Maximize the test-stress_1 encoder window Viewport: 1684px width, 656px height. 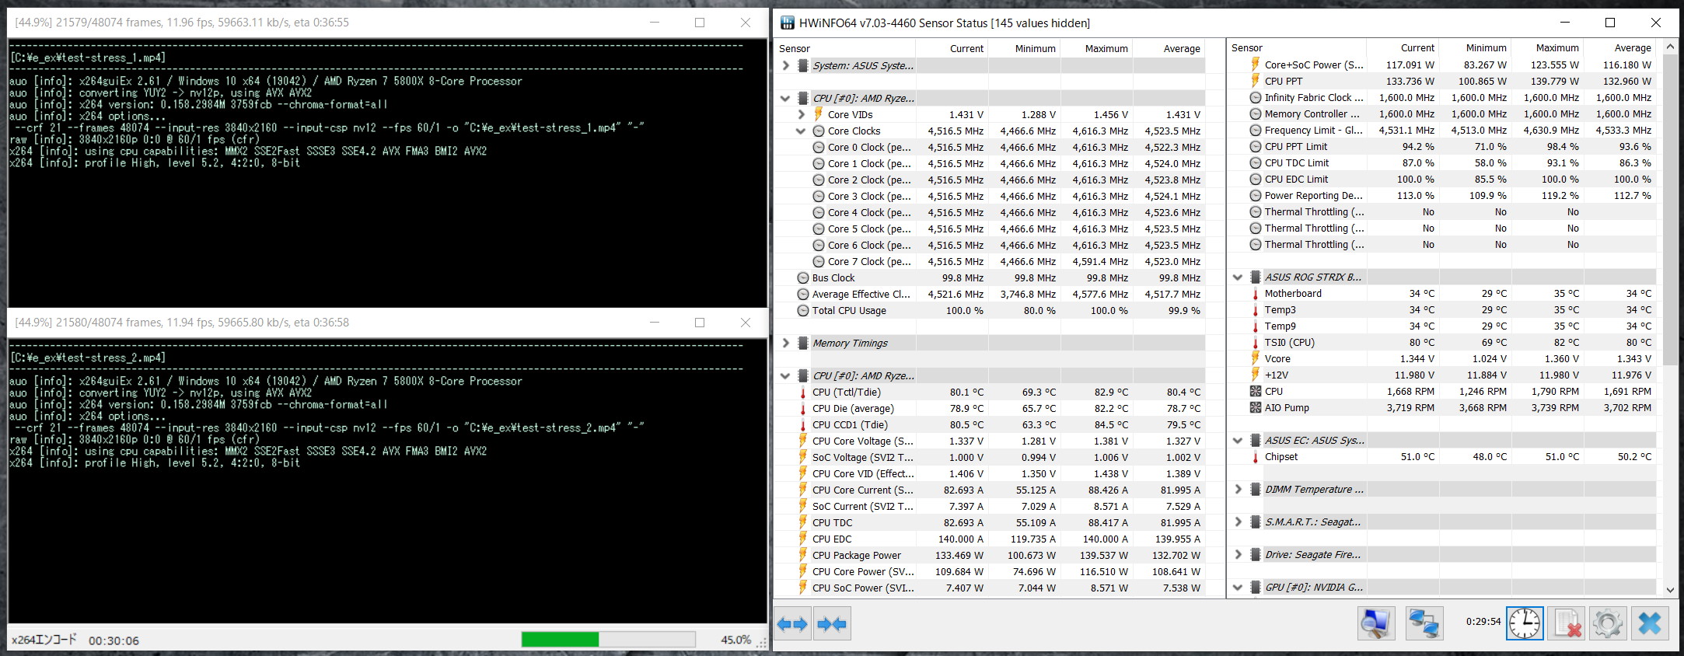point(700,23)
